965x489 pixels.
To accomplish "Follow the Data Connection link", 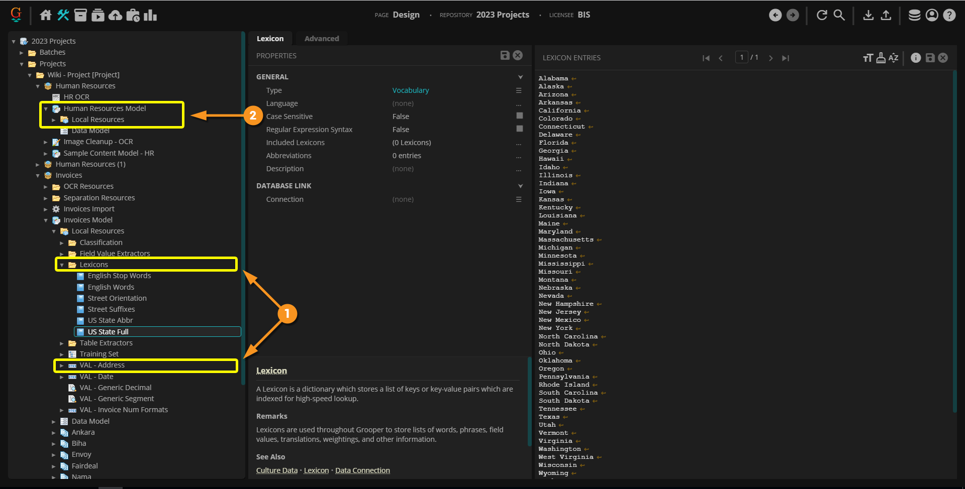I will coord(362,470).
